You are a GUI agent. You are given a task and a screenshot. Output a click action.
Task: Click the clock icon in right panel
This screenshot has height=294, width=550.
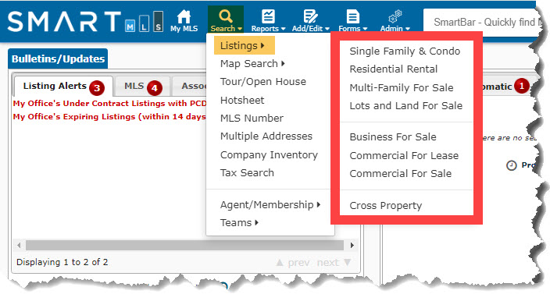point(512,165)
